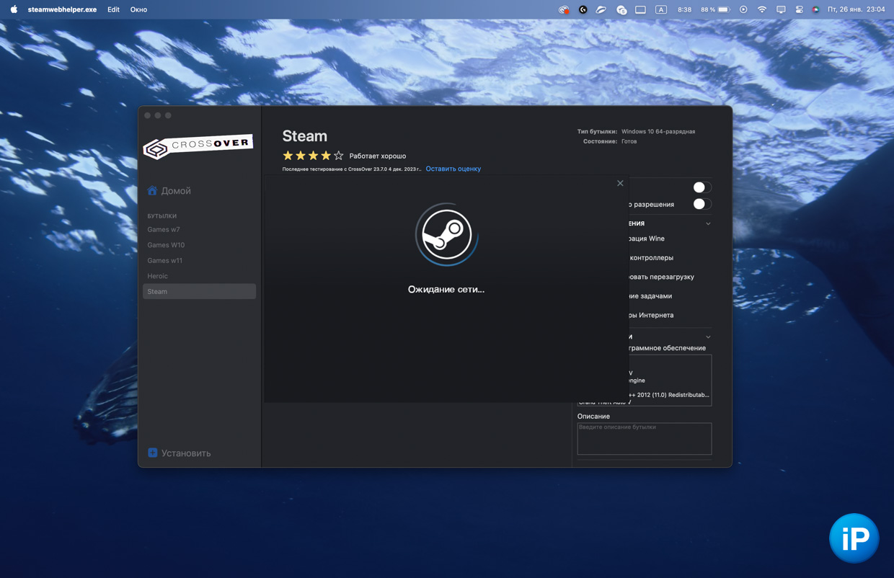Click 'Windows 10 64-разрядная' bottle type value

(x=658, y=131)
